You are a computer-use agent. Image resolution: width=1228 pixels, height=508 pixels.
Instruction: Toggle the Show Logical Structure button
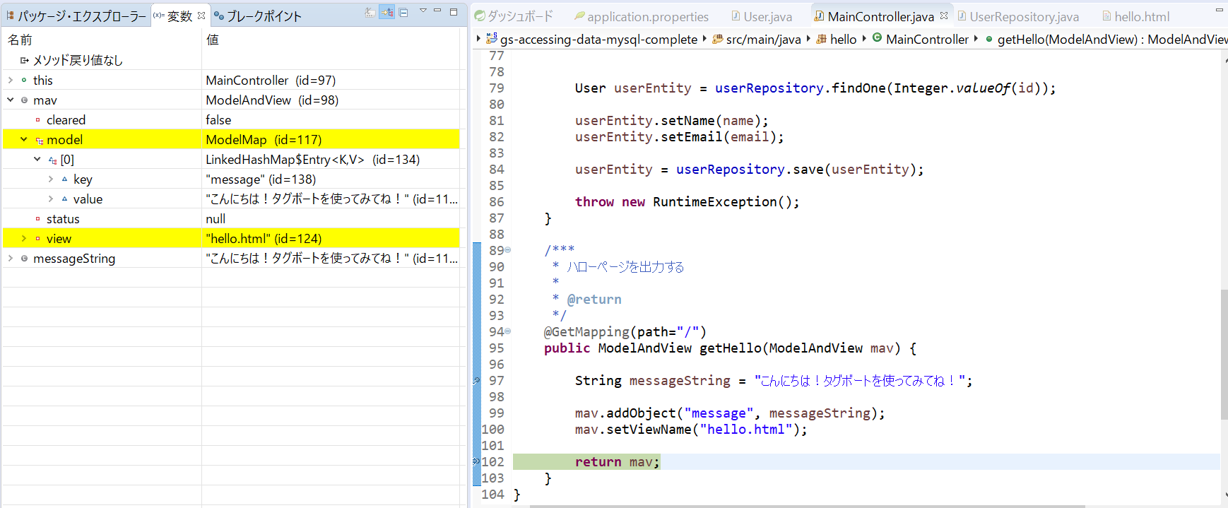pyautogui.click(x=386, y=13)
